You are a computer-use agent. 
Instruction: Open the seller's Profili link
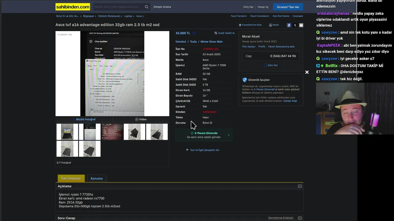coord(262,47)
